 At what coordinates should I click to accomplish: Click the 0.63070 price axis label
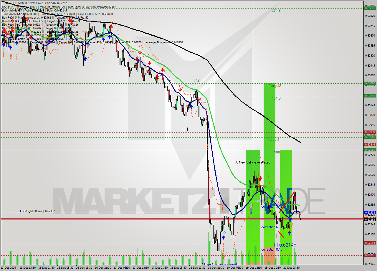(370, 115)
